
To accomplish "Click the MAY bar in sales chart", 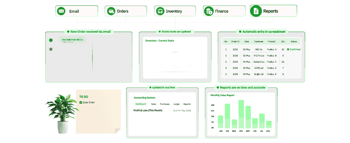I will tap(248, 117).
